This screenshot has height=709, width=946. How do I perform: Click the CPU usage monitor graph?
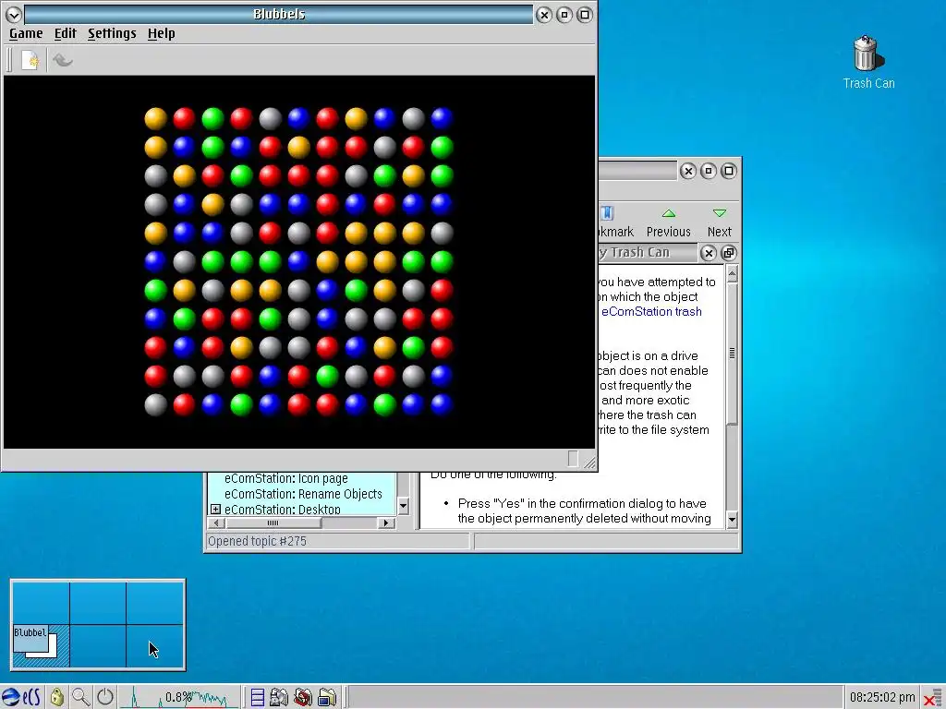[179, 698]
